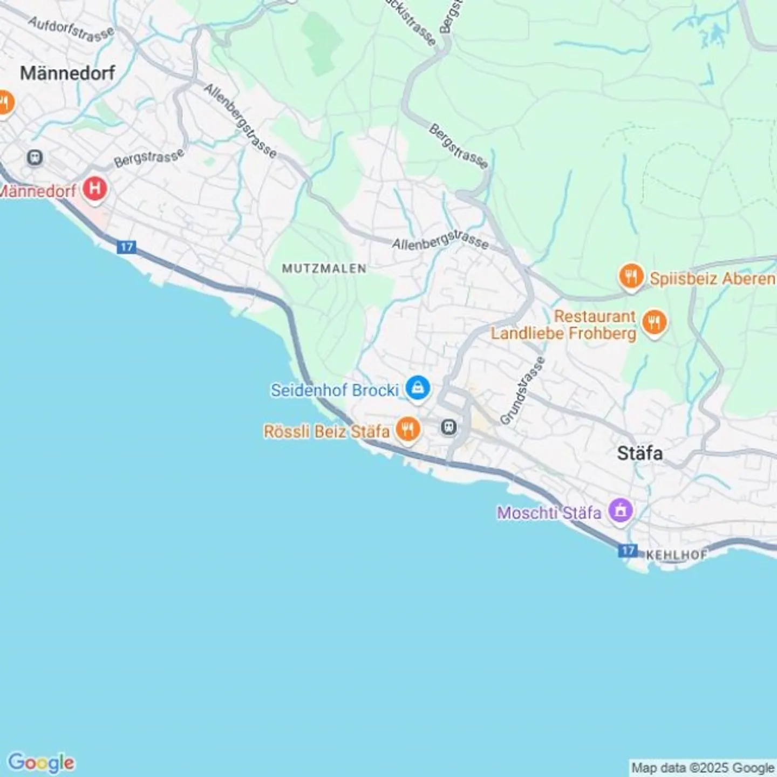The height and width of the screenshot is (777, 777).
Task: Click the Kehlhof neighborhood label
Action: [x=676, y=554]
